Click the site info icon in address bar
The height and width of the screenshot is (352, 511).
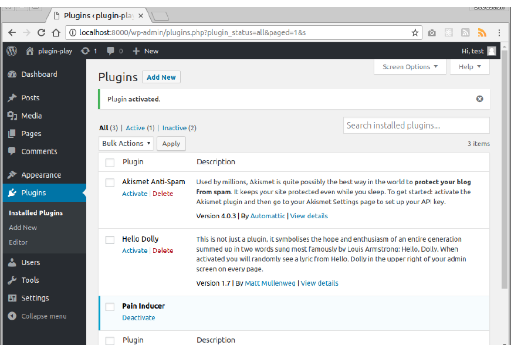click(73, 33)
